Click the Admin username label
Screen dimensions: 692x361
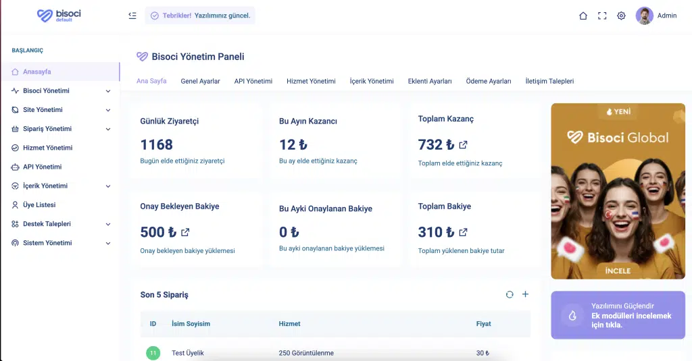(x=667, y=16)
